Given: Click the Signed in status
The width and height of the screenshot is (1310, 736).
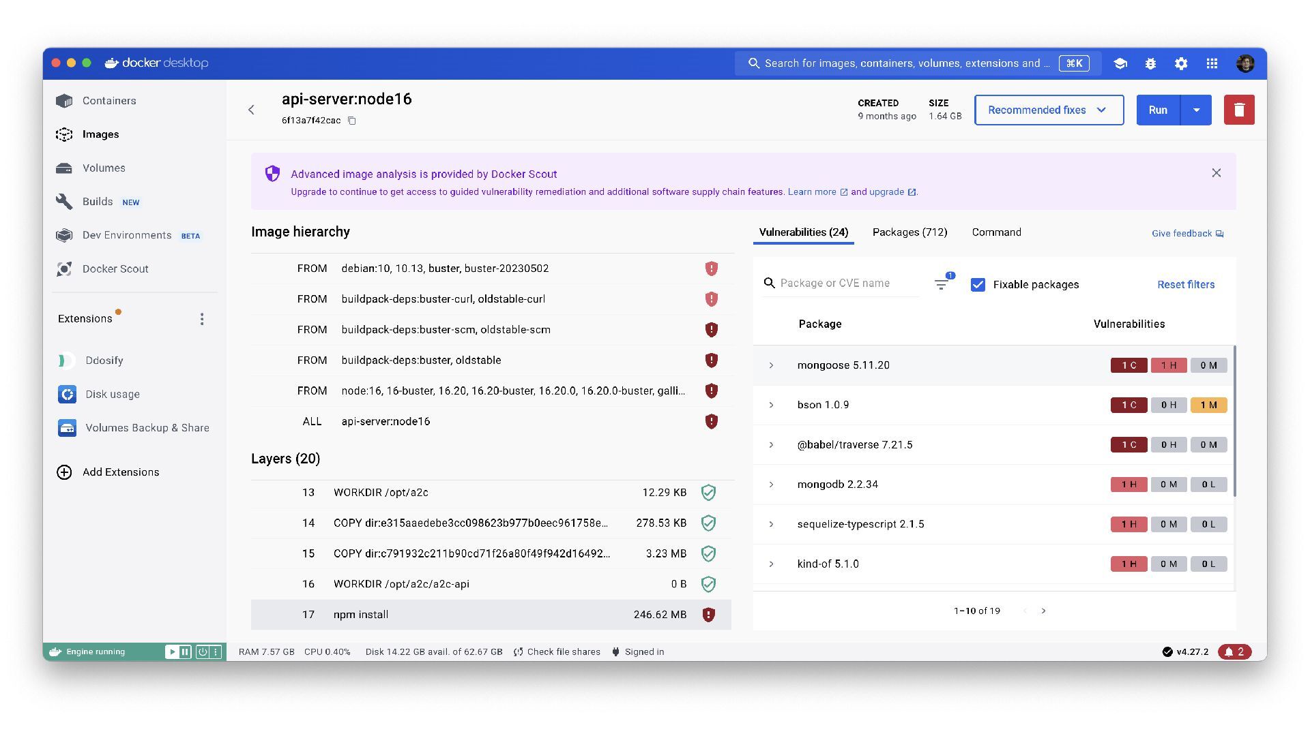Looking at the screenshot, I should click(x=637, y=652).
